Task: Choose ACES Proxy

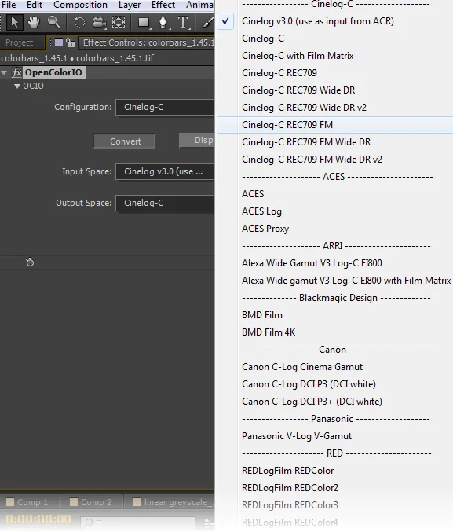Action: (x=265, y=229)
